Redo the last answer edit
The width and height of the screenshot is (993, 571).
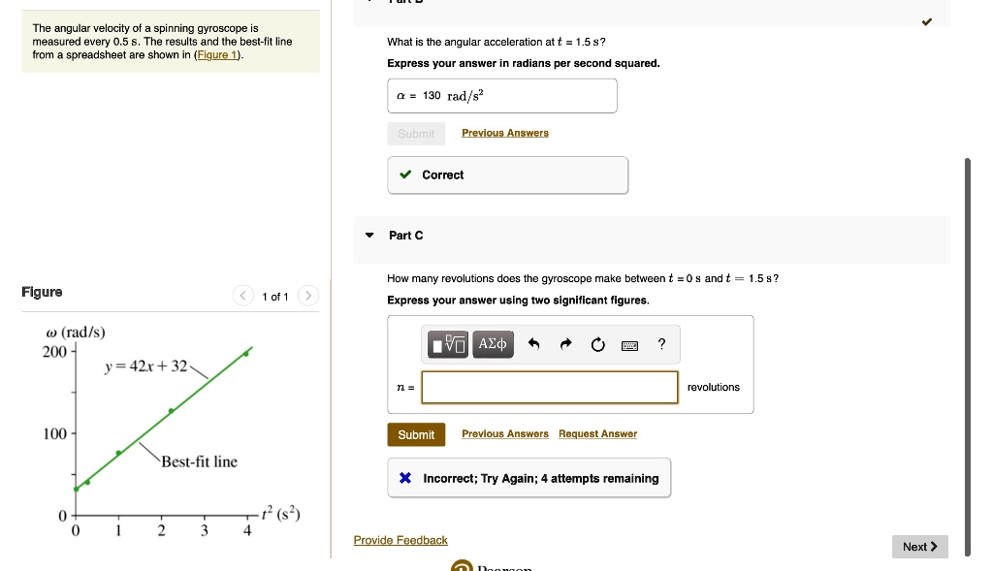pos(566,344)
